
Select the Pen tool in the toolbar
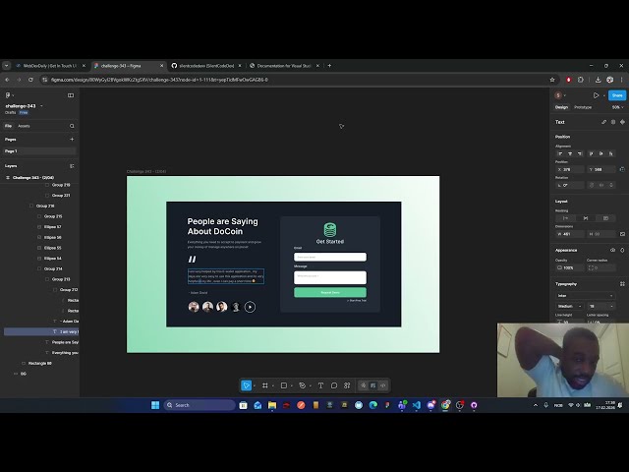tap(302, 385)
